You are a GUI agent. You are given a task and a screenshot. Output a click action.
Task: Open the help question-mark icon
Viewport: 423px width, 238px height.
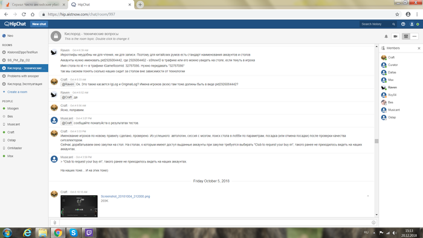tap(403, 24)
